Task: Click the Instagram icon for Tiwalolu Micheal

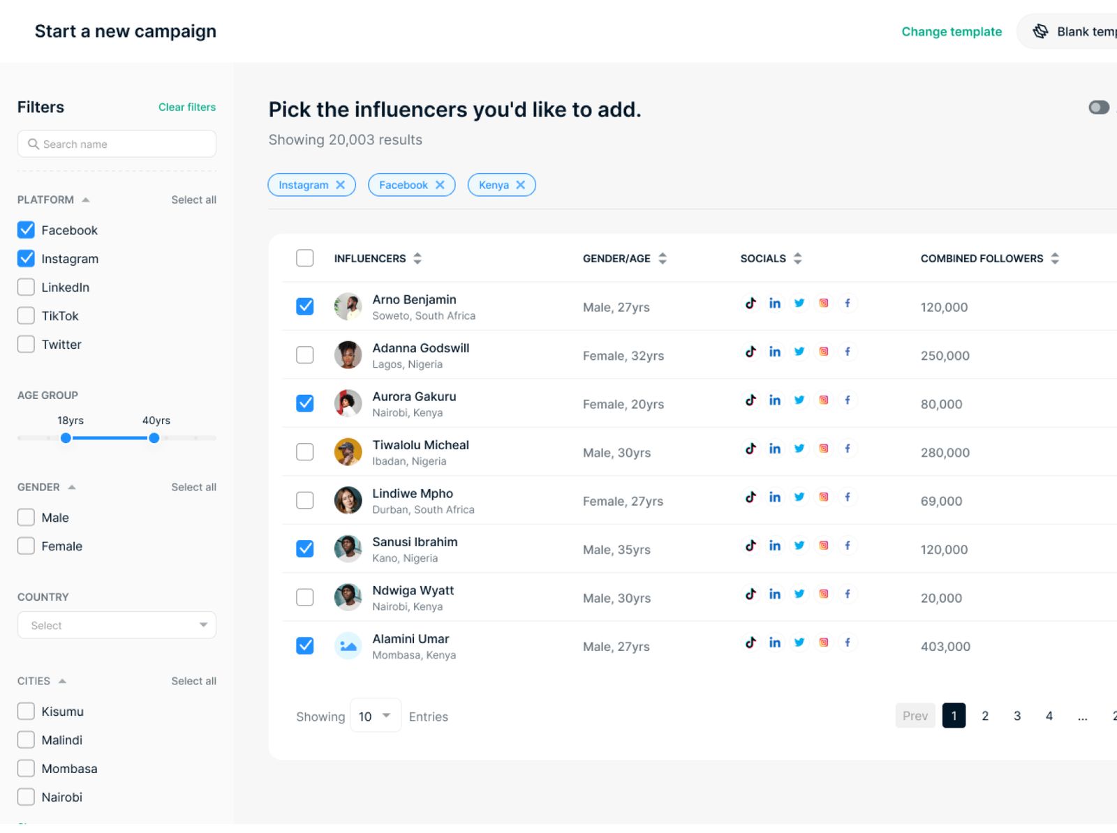Action: point(823,449)
